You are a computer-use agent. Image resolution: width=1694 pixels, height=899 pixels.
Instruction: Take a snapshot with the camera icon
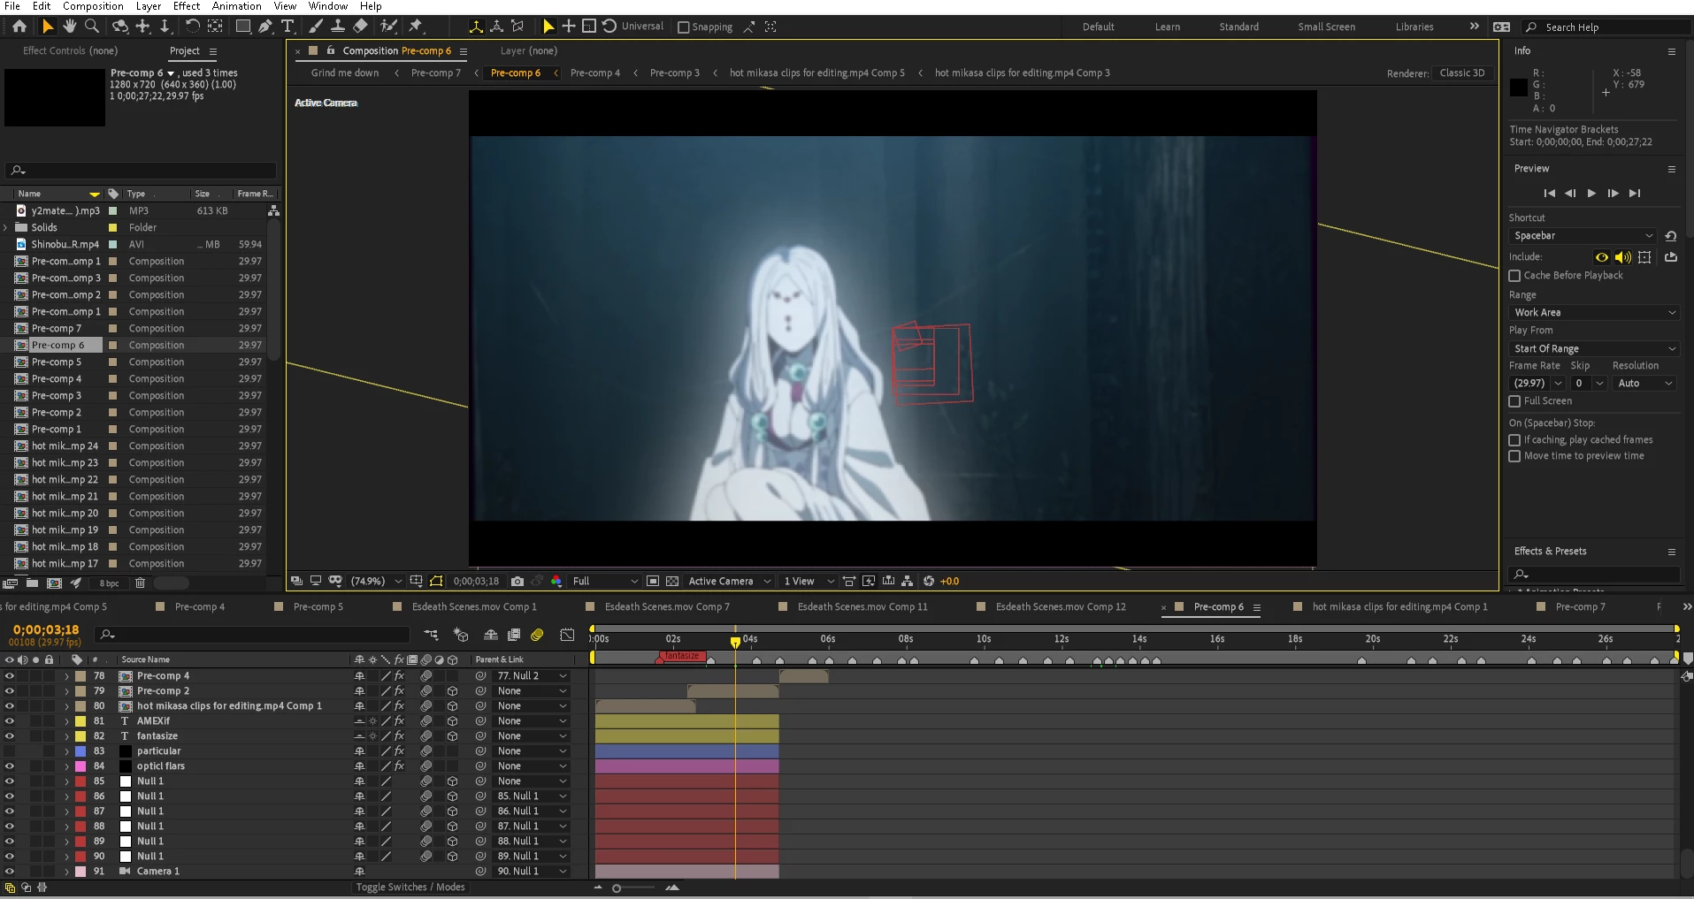(517, 581)
